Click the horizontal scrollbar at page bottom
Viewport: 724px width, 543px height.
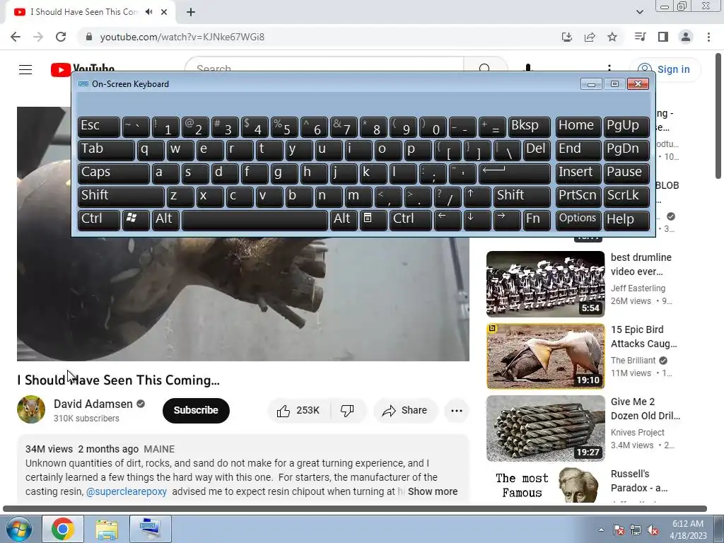pos(355,509)
